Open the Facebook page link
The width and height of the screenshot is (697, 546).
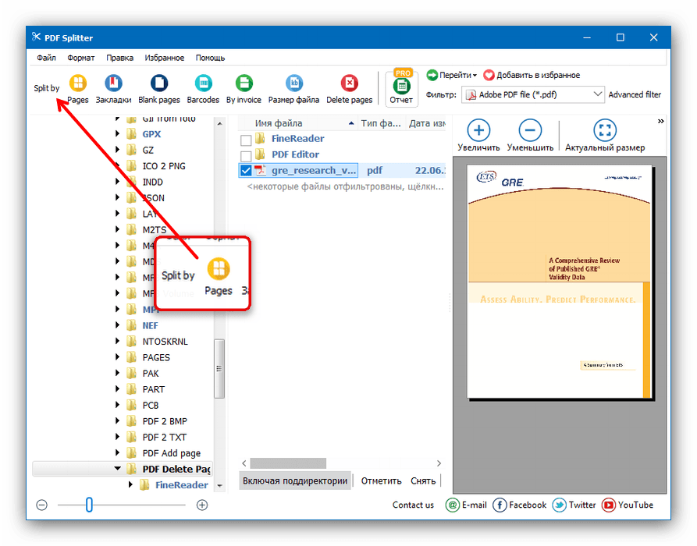[x=520, y=505]
